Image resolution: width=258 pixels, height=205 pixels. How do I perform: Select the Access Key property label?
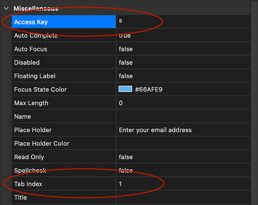(31, 22)
